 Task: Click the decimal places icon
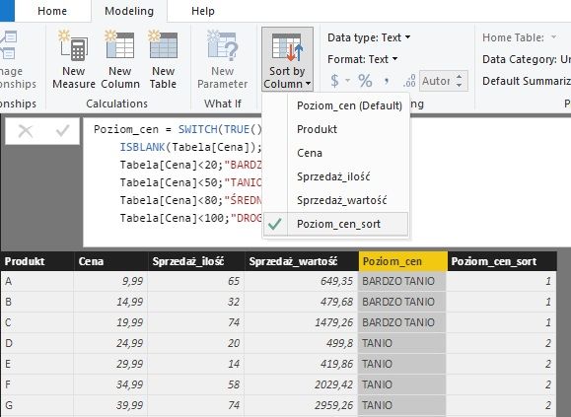point(409,81)
